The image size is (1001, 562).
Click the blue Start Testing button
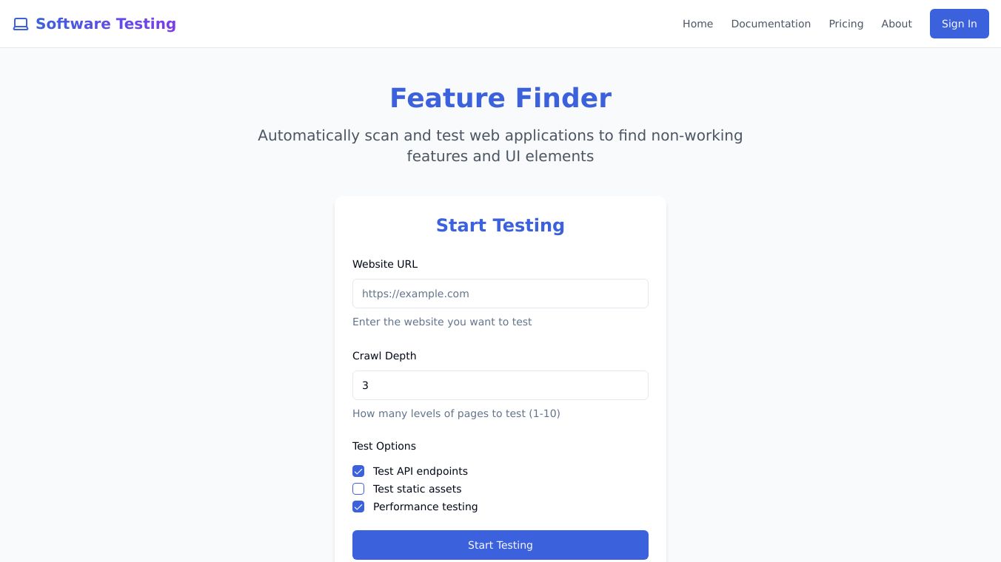(500, 545)
